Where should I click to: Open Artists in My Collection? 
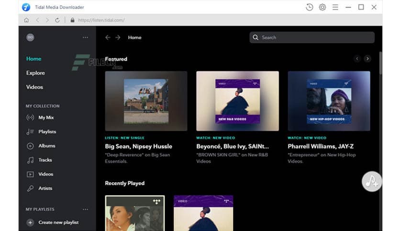[45, 188]
